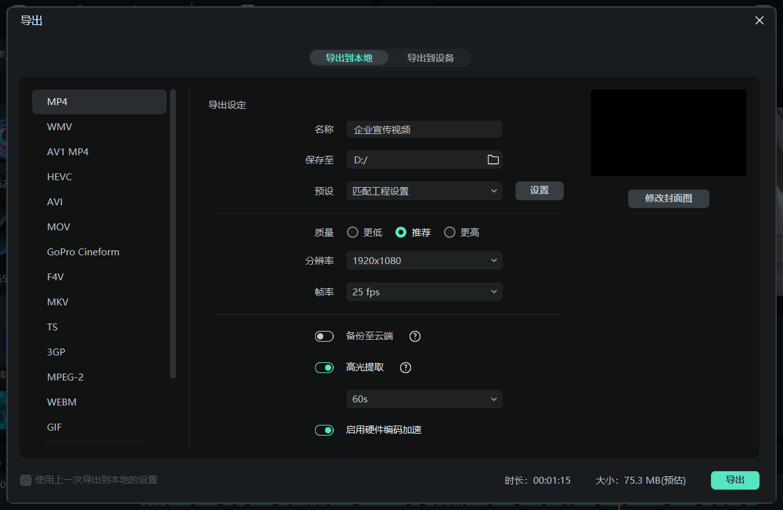Open the 帧率 frame rate dropdown

[x=424, y=292]
